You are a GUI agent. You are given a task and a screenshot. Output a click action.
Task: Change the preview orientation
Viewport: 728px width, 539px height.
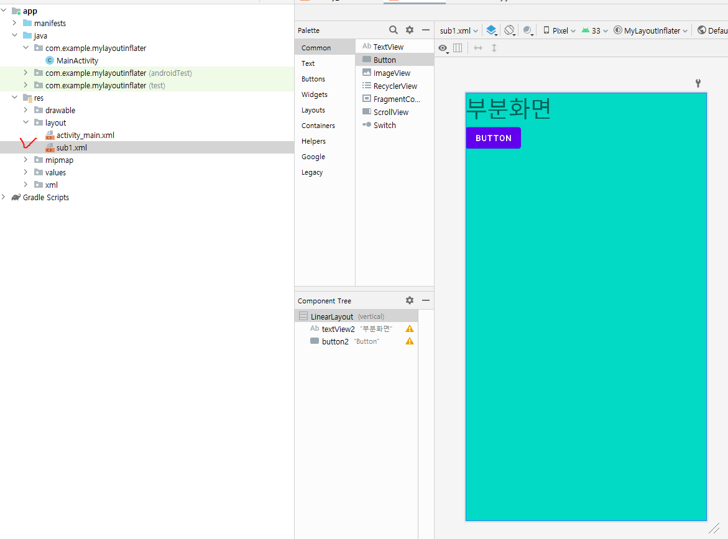(510, 30)
